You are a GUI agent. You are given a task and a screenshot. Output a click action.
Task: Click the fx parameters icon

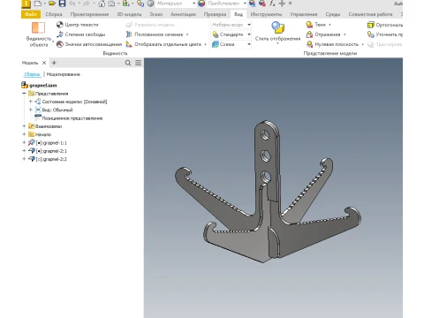point(272,4)
